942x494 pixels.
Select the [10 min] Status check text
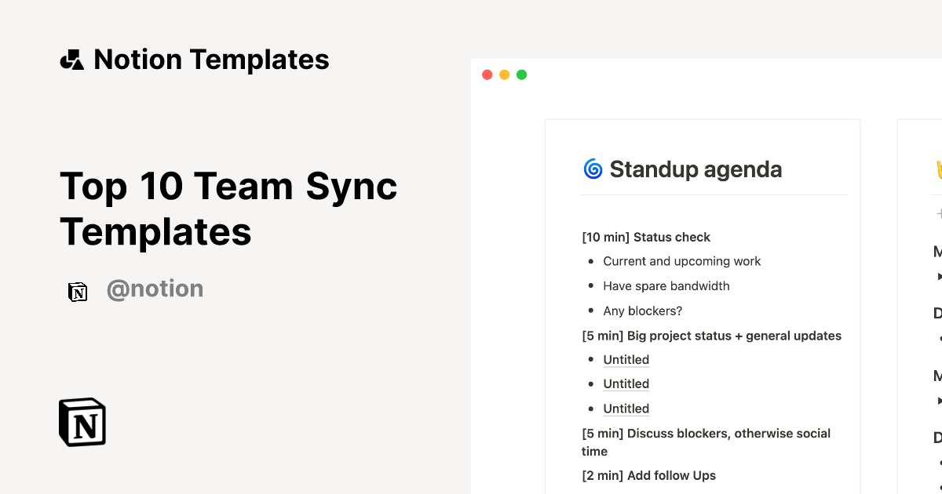pos(645,237)
